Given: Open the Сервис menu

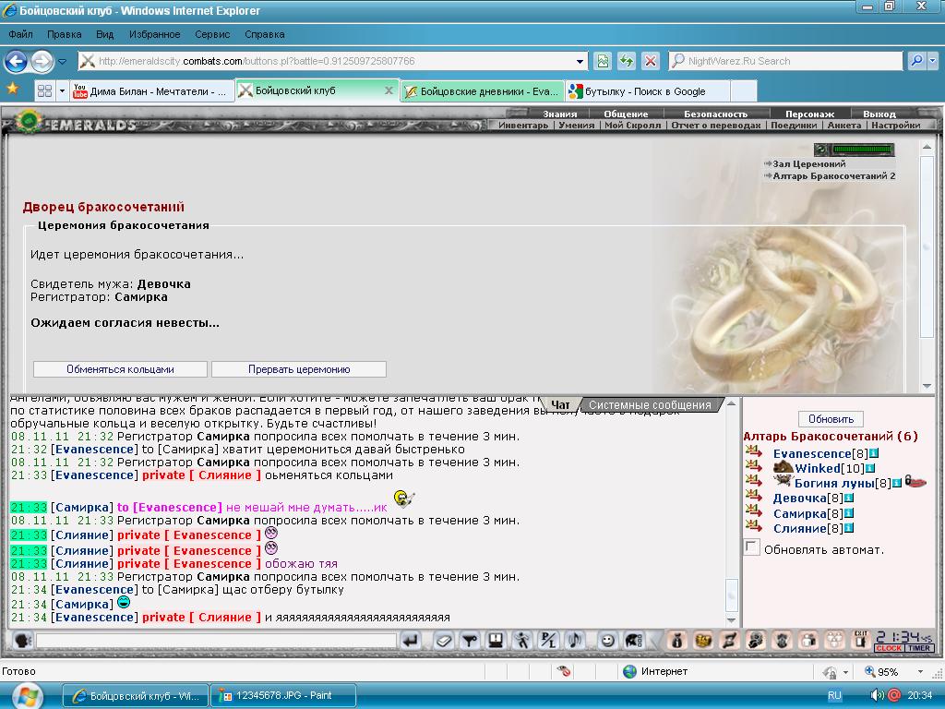Looking at the screenshot, I should click(212, 34).
